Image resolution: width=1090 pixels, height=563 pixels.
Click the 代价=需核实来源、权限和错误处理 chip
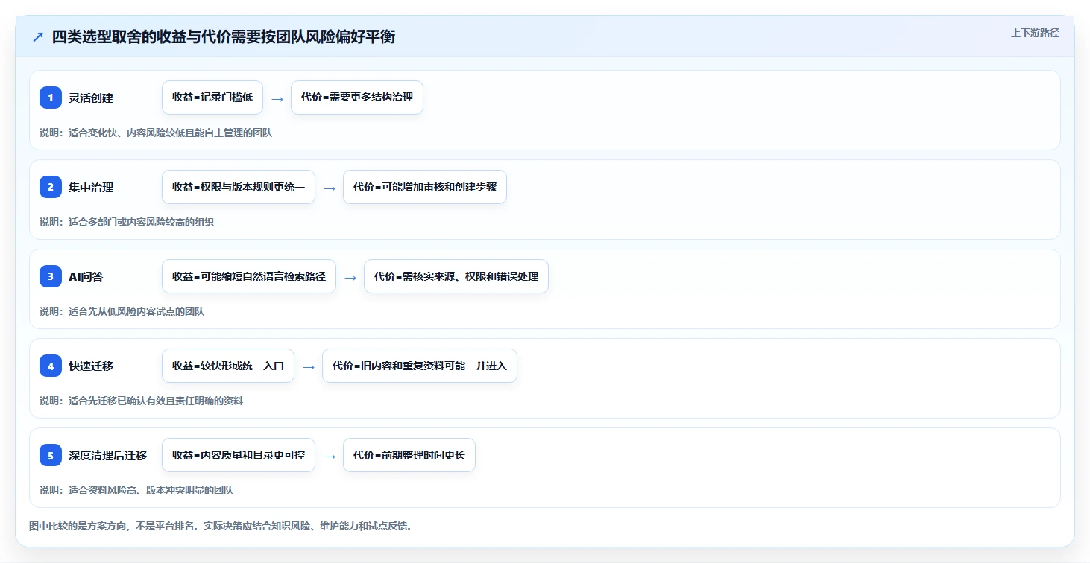click(456, 276)
